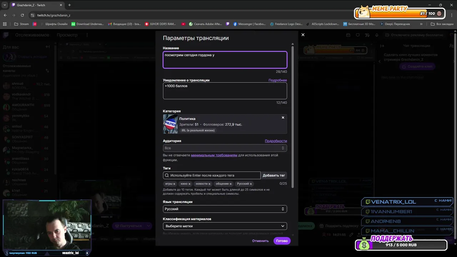
Task: Open the browser apps grid icon
Action: click(5, 24)
